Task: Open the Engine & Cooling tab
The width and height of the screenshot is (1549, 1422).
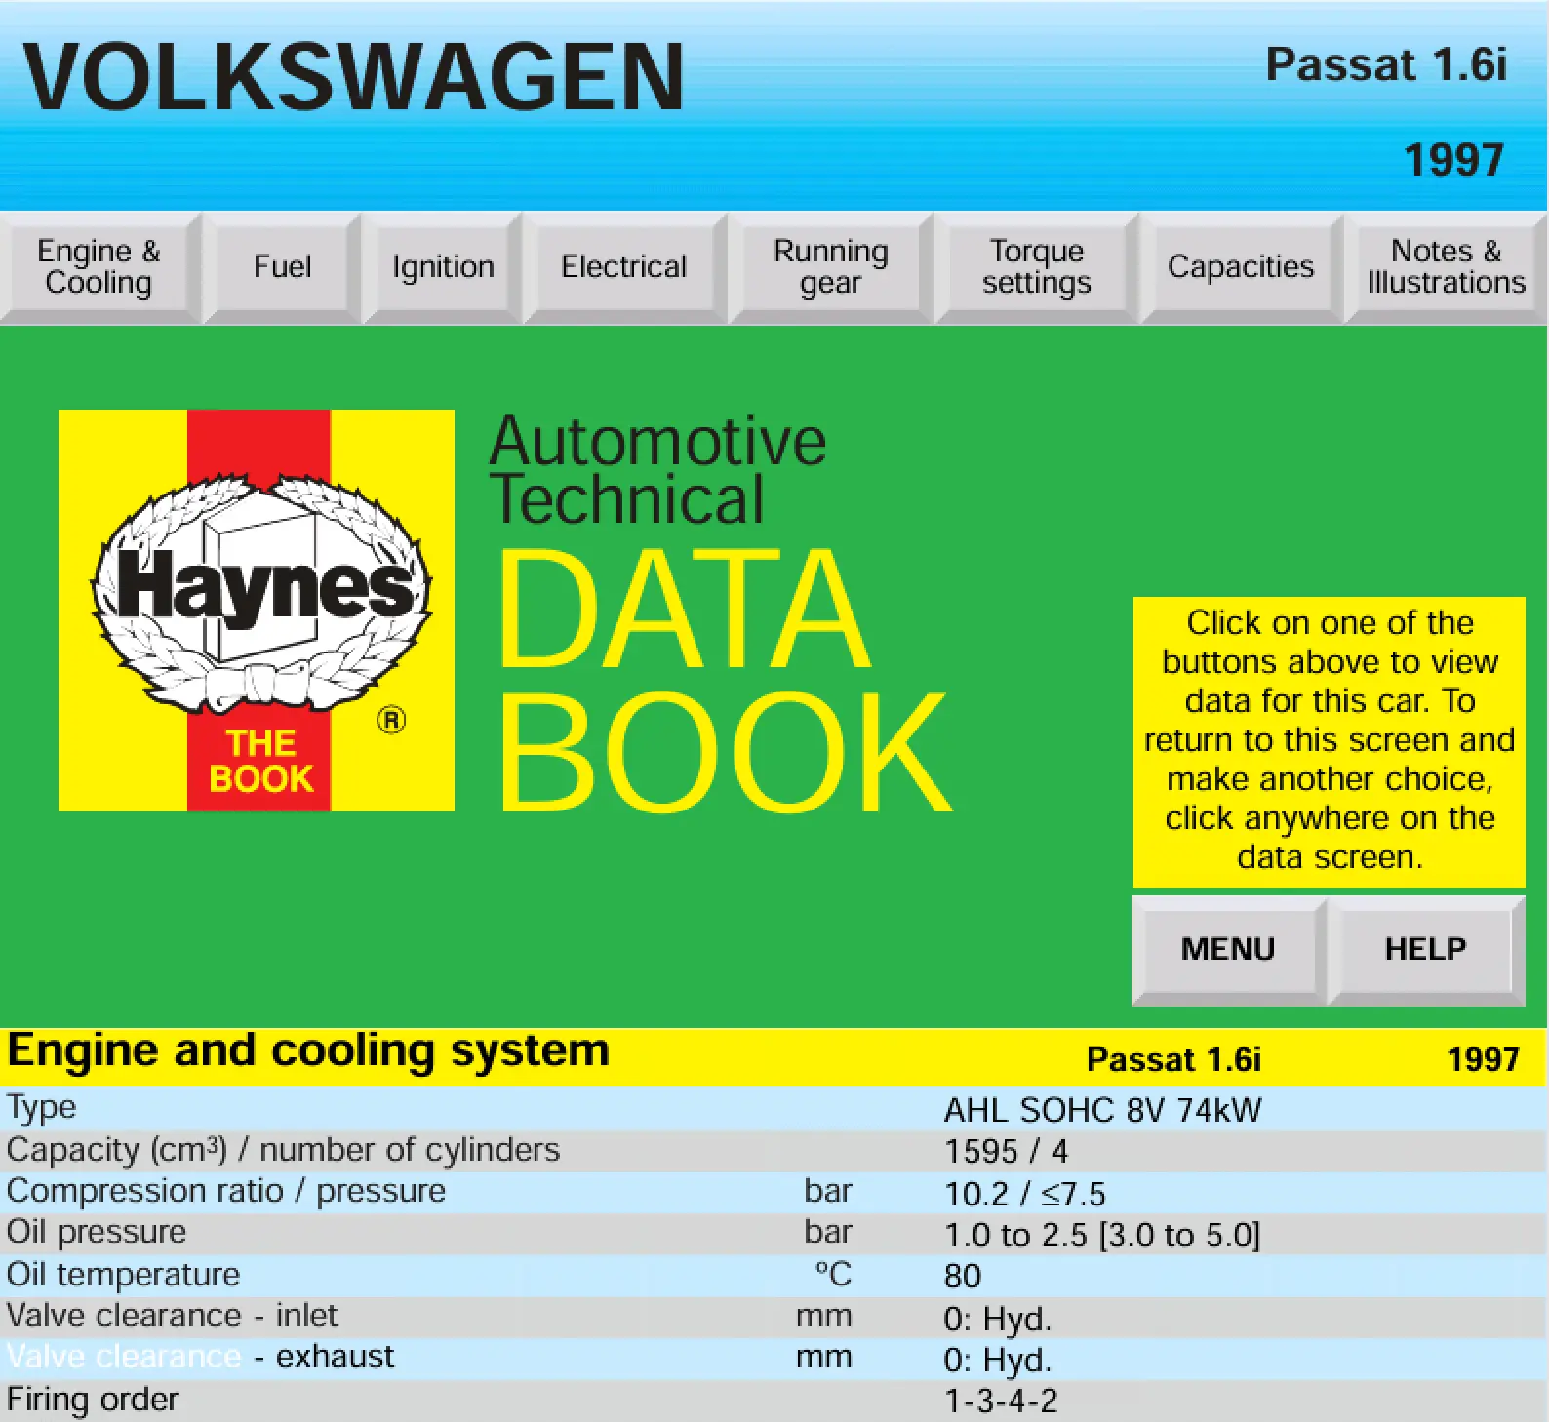Action: tap(99, 267)
